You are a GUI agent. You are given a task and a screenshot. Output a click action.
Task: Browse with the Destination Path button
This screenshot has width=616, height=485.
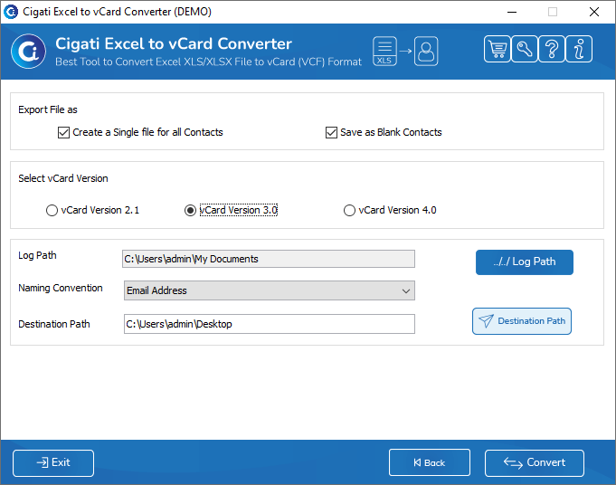(x=521, y=321)
